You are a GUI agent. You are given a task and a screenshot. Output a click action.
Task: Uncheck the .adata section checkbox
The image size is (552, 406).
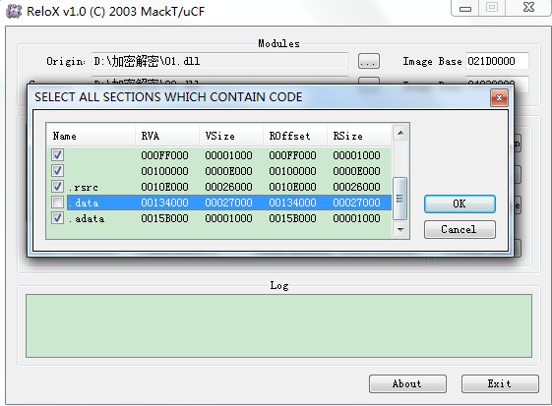(57, 218)
